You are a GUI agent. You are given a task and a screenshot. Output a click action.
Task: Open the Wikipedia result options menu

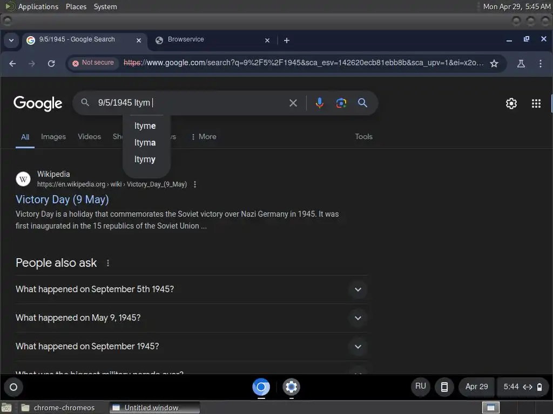pos(194,184)
